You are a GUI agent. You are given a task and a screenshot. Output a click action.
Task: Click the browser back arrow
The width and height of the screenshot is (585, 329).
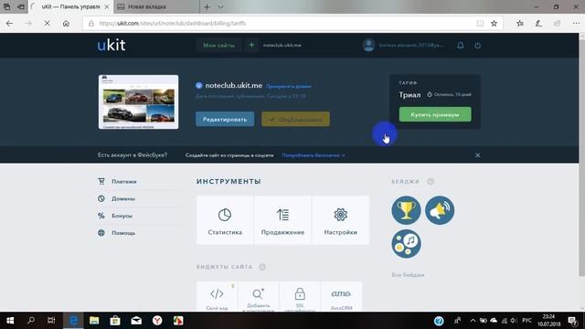(x=9, y=23)
